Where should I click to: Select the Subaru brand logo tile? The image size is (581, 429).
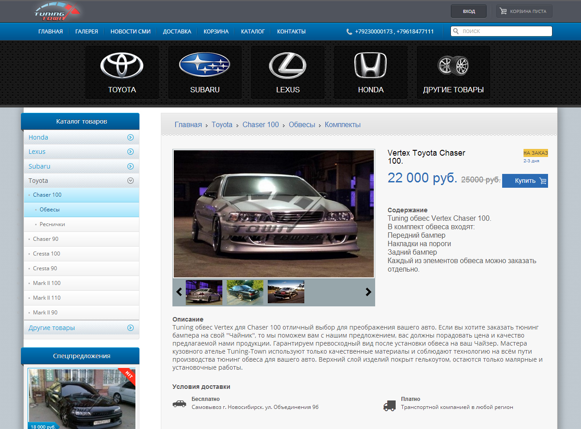(205, 72)
